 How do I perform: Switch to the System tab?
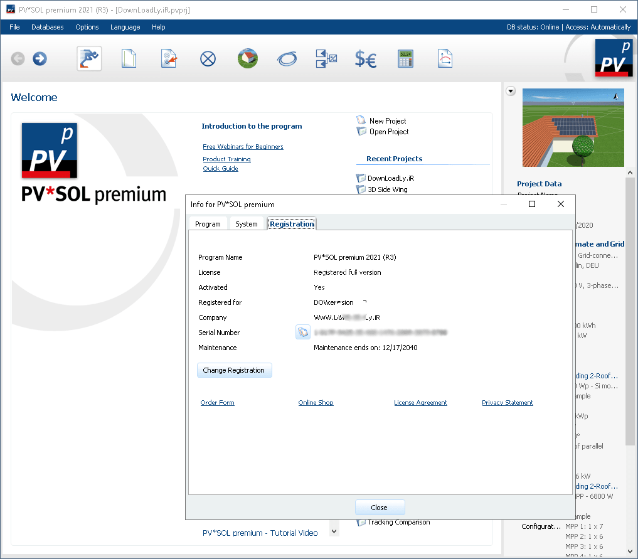(247, 224)
